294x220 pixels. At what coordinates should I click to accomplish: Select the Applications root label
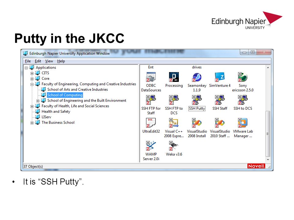pos(46,67)
